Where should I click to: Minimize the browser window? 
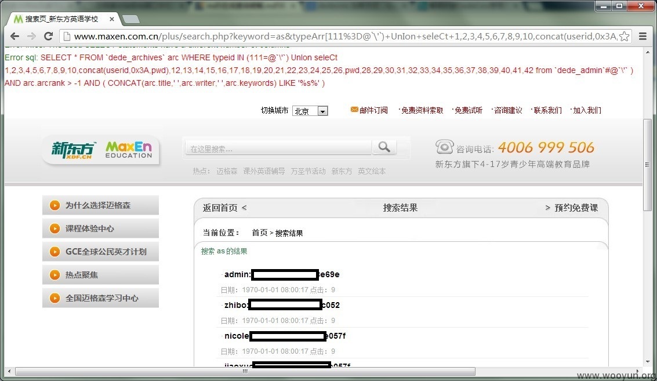pyautogui.click(x=604, y=5)
